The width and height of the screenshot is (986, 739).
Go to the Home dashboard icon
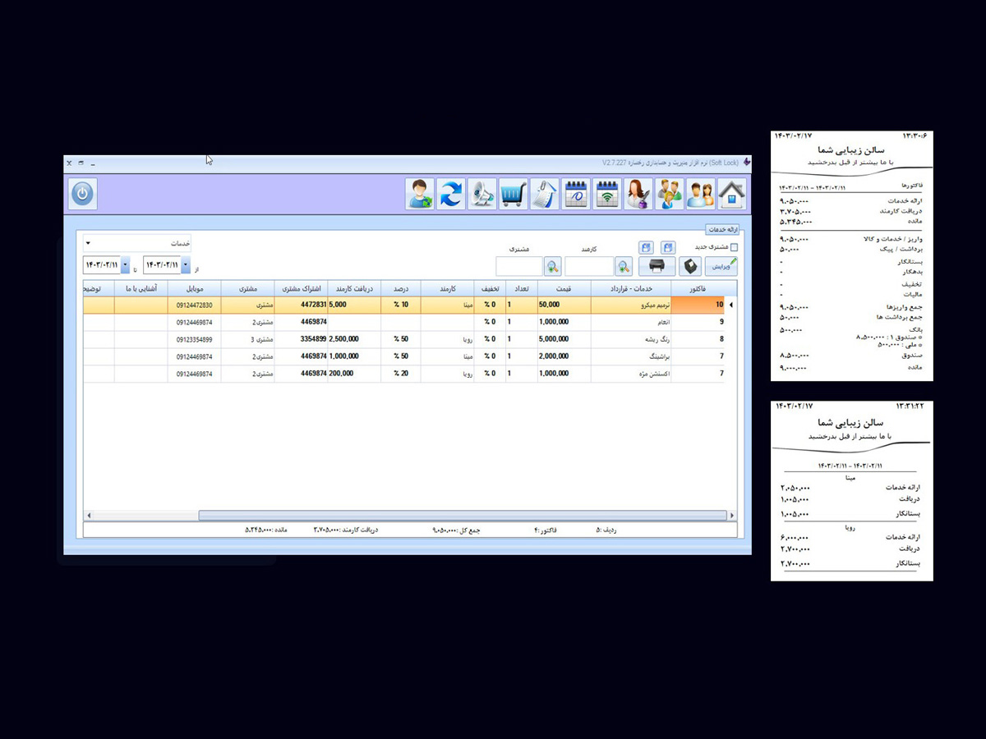click(x=732, y=194)
